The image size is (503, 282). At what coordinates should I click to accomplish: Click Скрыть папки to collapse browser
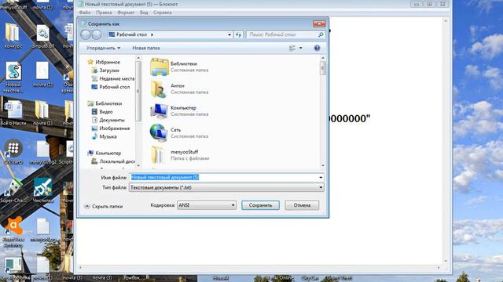(x=104, y=207)
